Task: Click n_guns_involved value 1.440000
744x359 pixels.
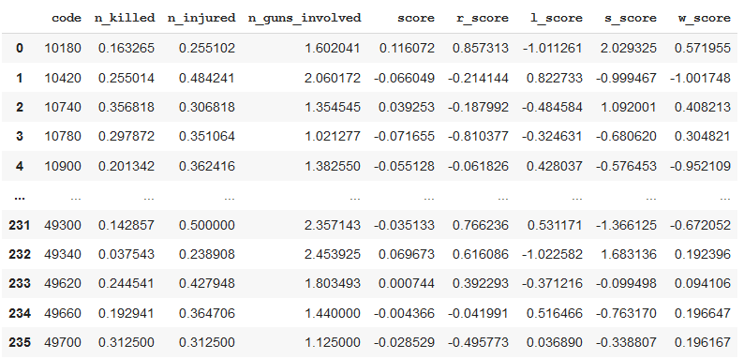Action: [333, 313]
